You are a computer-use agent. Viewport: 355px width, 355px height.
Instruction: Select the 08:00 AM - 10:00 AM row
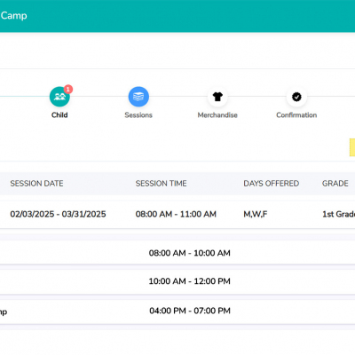pos(177,253)
